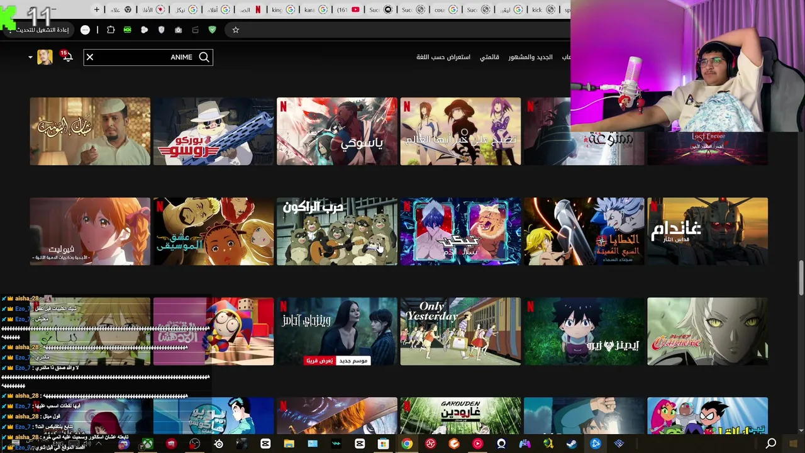Click the camera screenshot extension icon
The height and width of the screenshot is (453, 805).
[x=179, y=30]
